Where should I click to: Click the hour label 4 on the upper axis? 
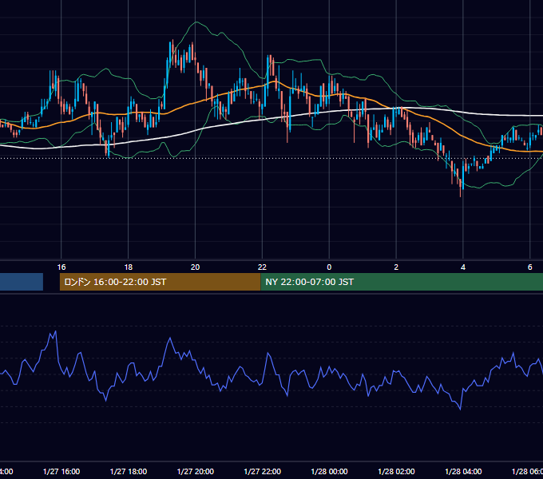coord(463,267)
